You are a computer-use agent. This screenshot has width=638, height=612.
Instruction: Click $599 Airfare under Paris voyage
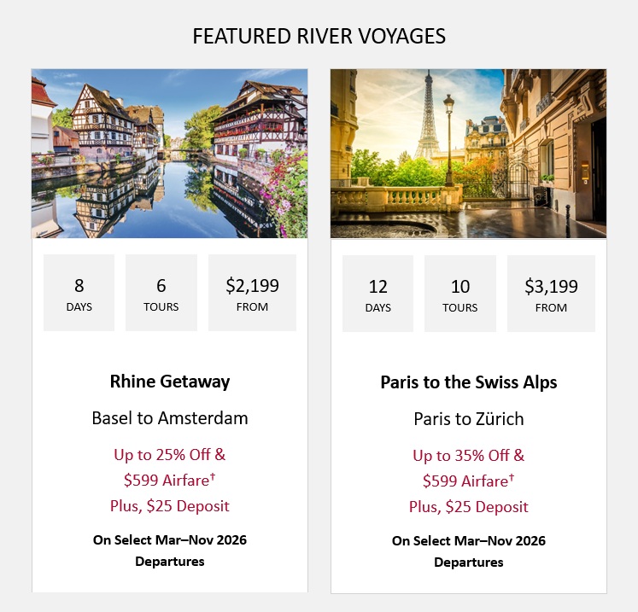[x=469, y=481]
